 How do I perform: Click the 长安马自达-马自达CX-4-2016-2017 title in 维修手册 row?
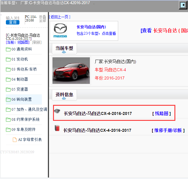coord(97,130)
